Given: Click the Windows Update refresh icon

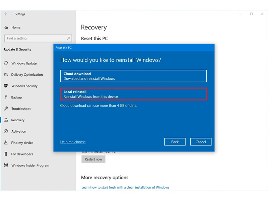Looking at the screenshot, I should point(6,63).
